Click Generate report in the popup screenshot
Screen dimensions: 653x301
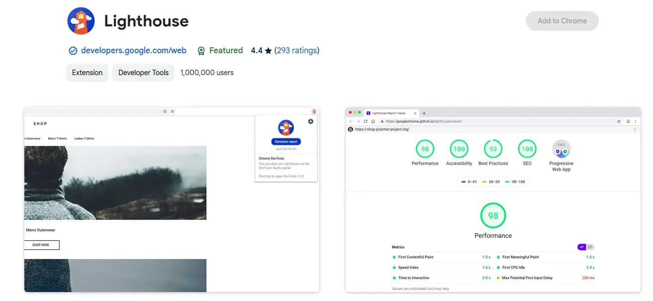pyautogui.click(x=286, y=142)
